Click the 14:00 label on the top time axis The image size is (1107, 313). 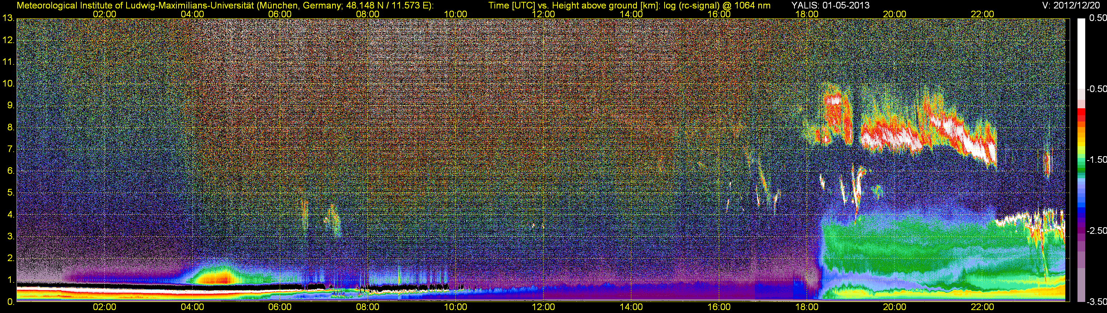tap(631, 14)
